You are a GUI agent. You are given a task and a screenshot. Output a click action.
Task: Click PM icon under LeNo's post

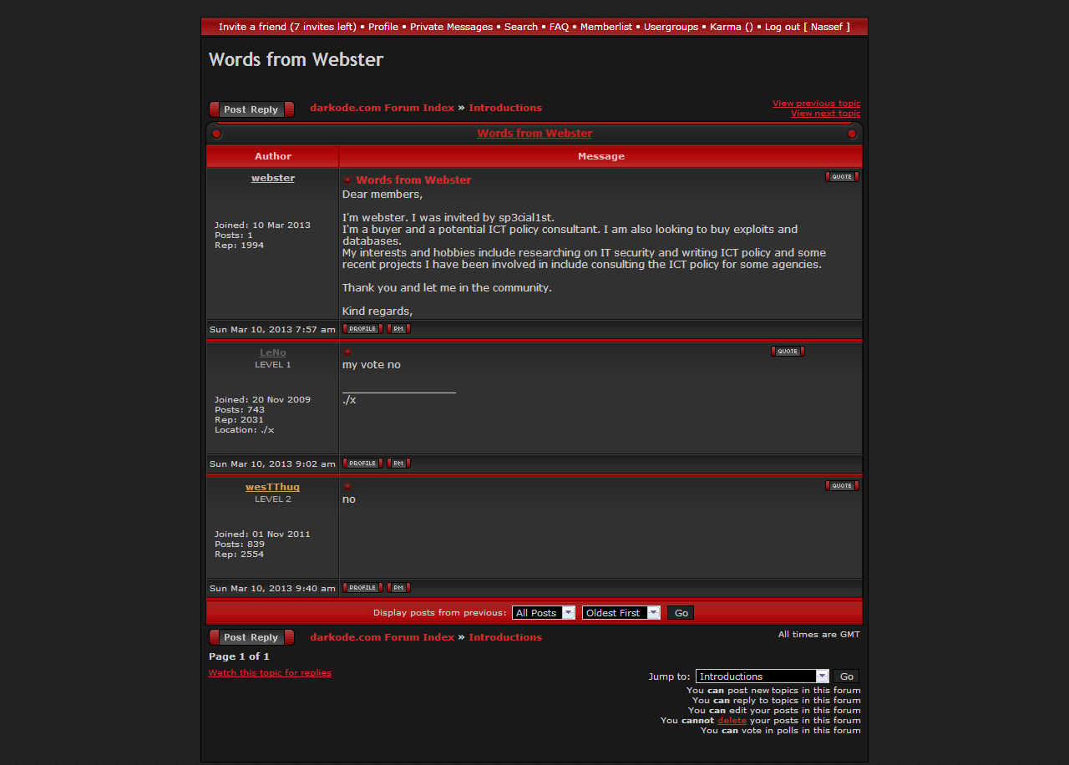coord(398,464)
